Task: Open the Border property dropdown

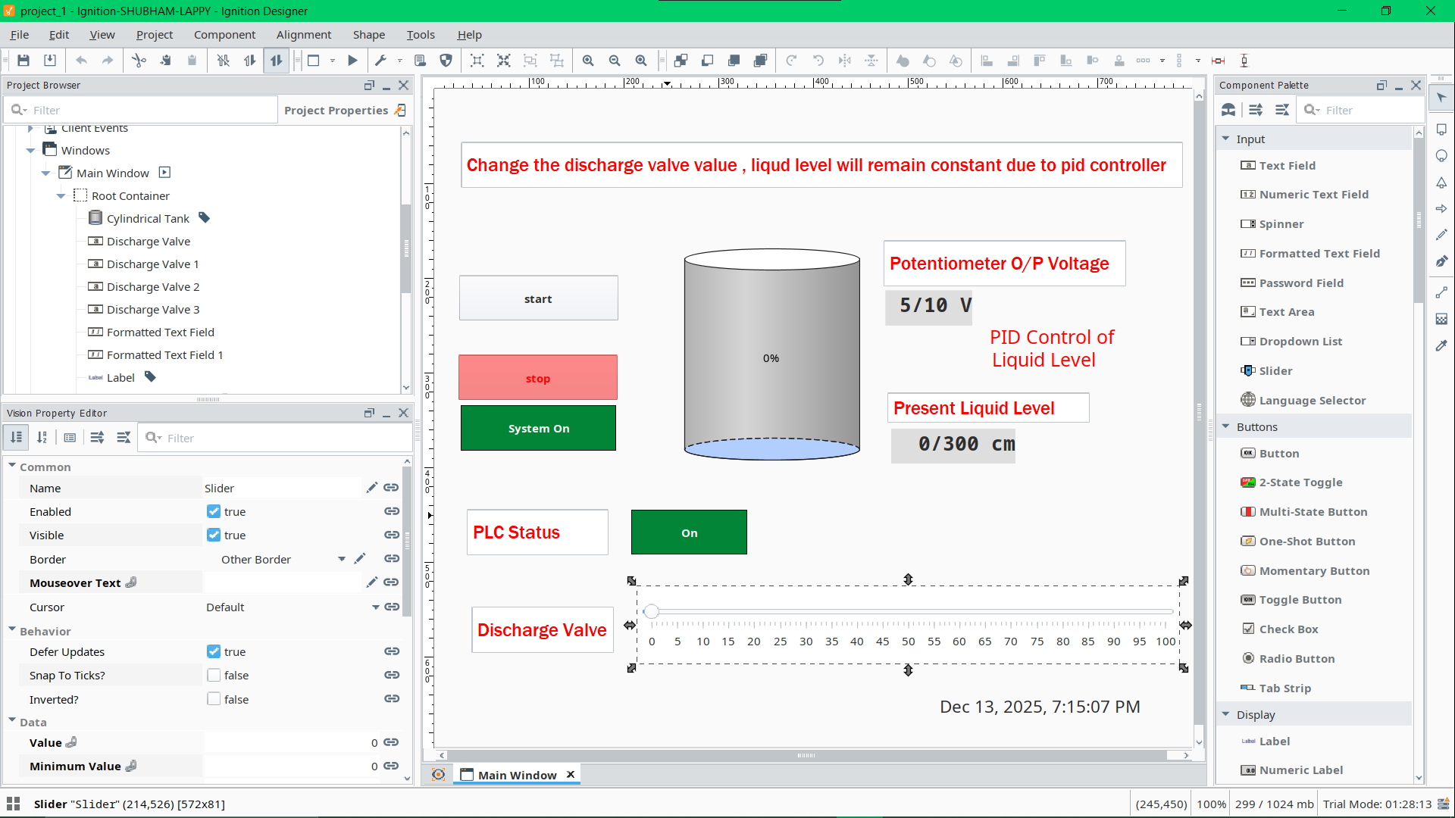Action: click(342, 559)
